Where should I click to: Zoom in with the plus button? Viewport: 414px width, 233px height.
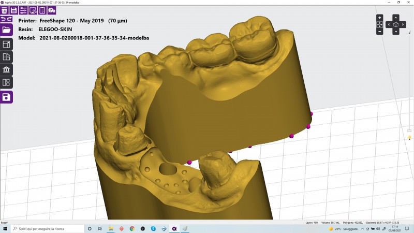pyautogui.click(x=379, y=18)
